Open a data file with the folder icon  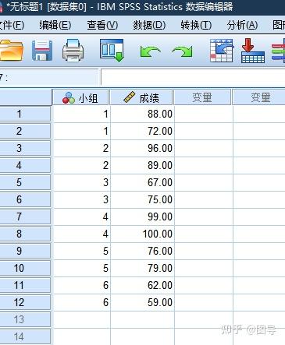point(11,51)
